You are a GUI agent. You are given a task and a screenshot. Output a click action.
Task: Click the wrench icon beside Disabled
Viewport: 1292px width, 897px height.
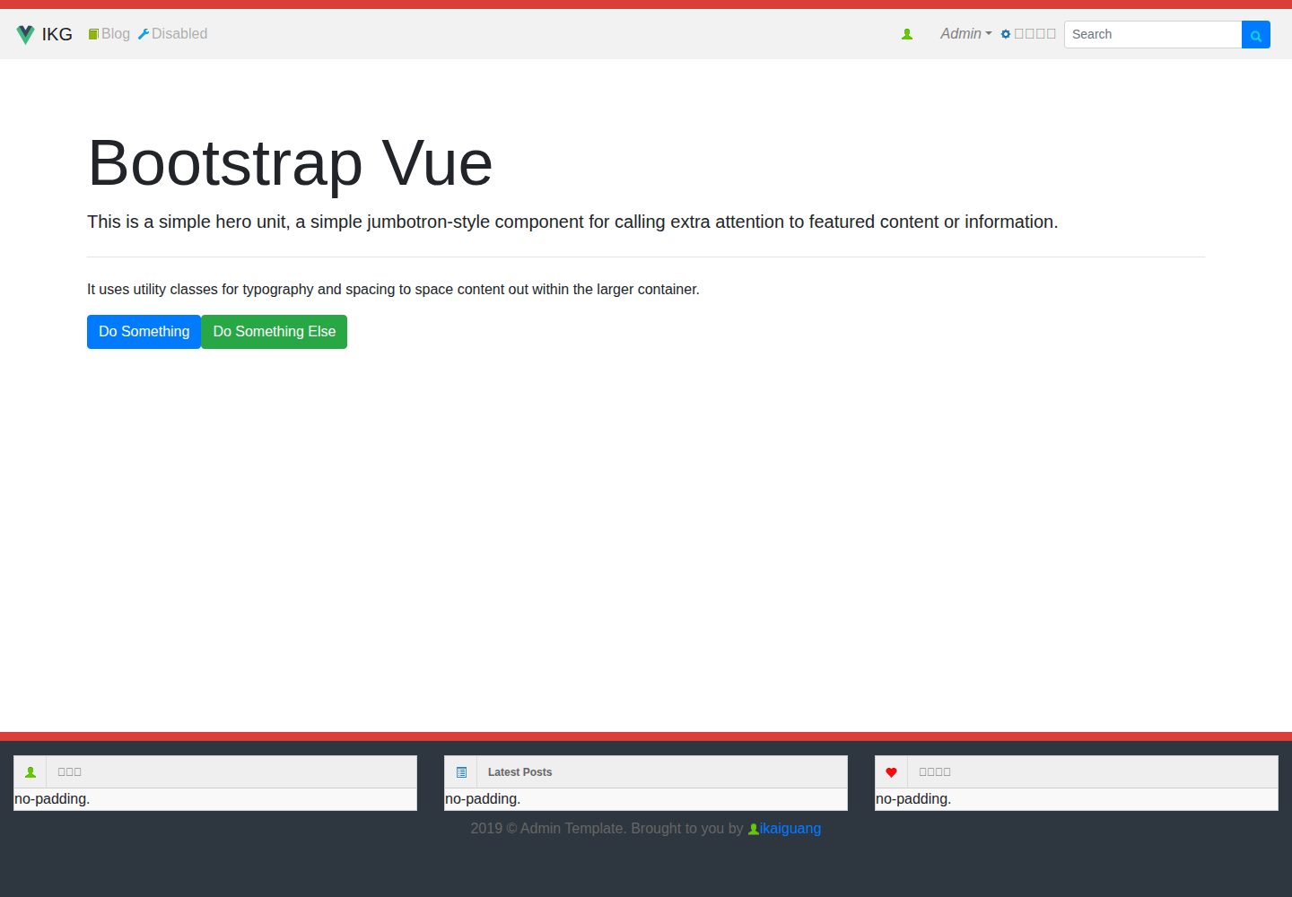pos(144,34)
